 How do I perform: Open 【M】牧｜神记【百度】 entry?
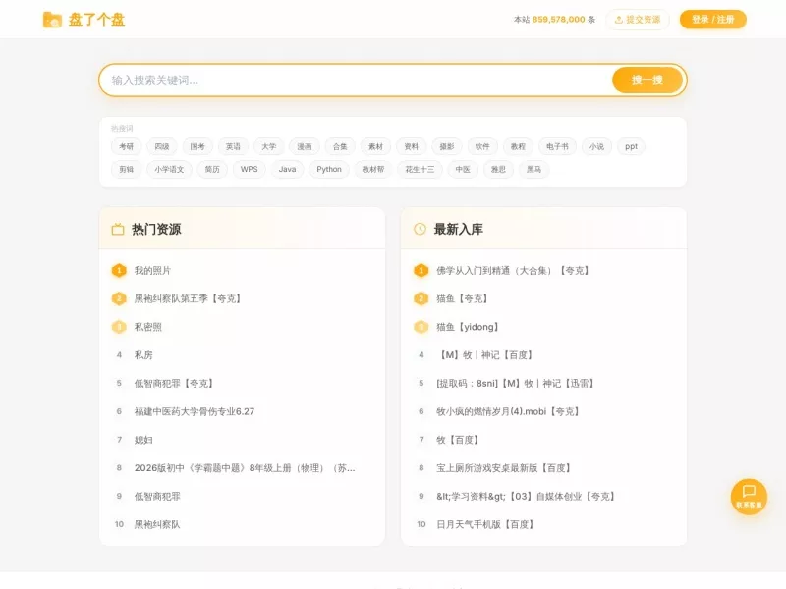click(x=485, y=355)
